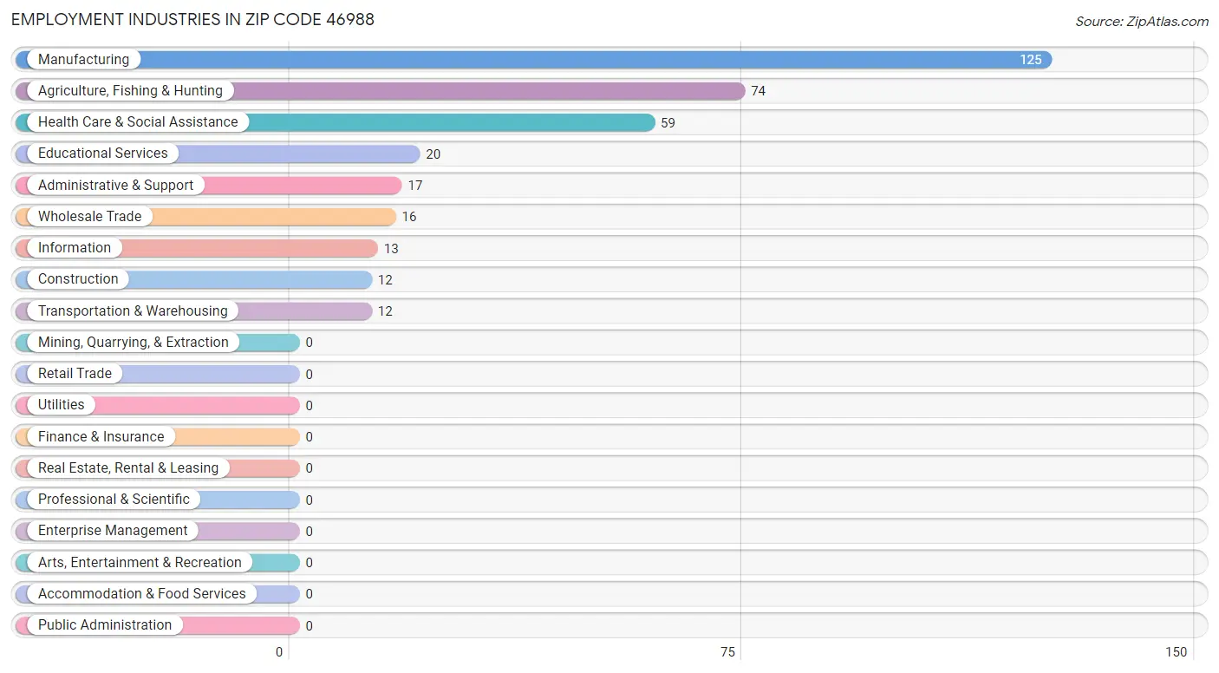Click the axis tick label 75
Viewport: 1219px width, 673px height.
point(727,652)
